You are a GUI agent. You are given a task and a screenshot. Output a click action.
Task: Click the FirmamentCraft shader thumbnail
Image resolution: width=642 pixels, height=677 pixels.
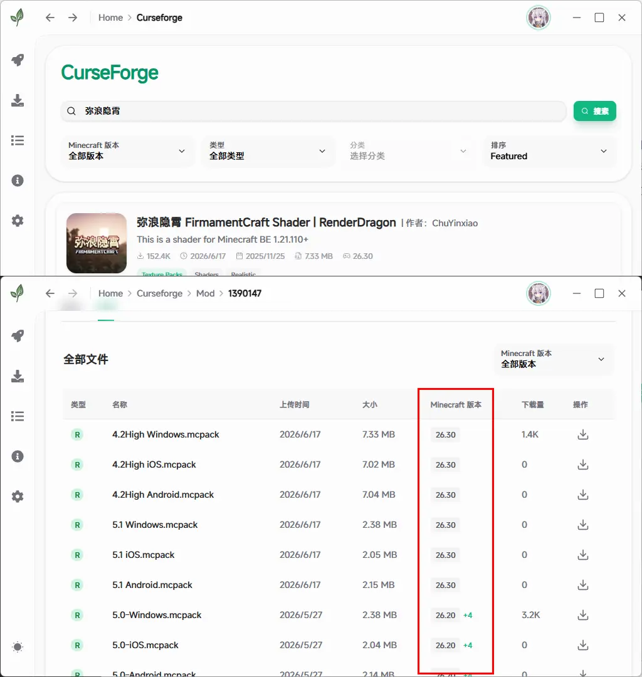pyautogui.click(x=97, y=243)
